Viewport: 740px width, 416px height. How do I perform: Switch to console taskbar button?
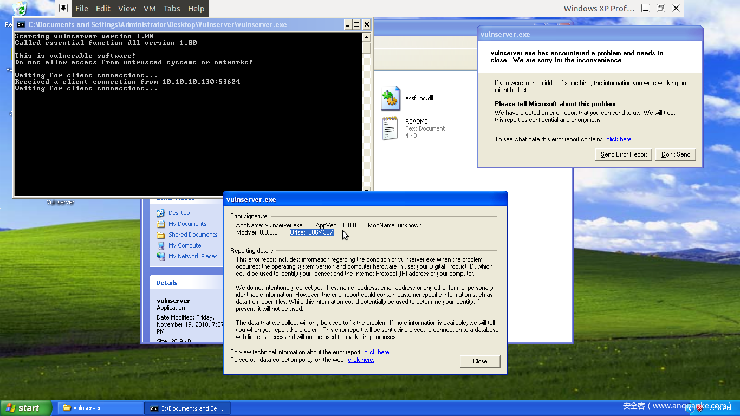[x=187, y=408]
